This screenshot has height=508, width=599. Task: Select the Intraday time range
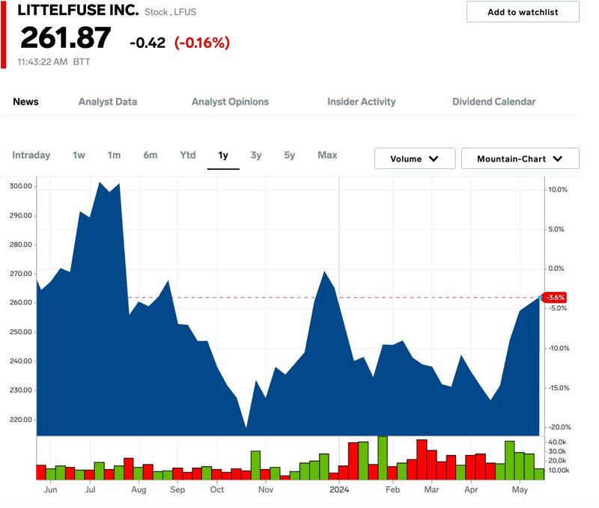31,155
